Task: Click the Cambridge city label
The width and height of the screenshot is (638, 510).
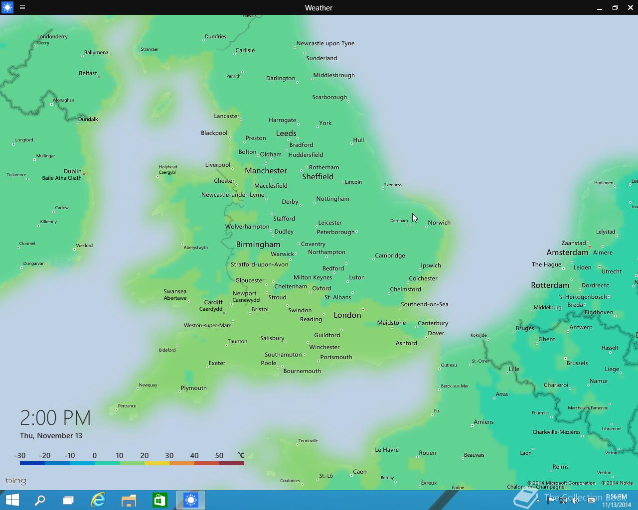Action: [x=390, y=255]
